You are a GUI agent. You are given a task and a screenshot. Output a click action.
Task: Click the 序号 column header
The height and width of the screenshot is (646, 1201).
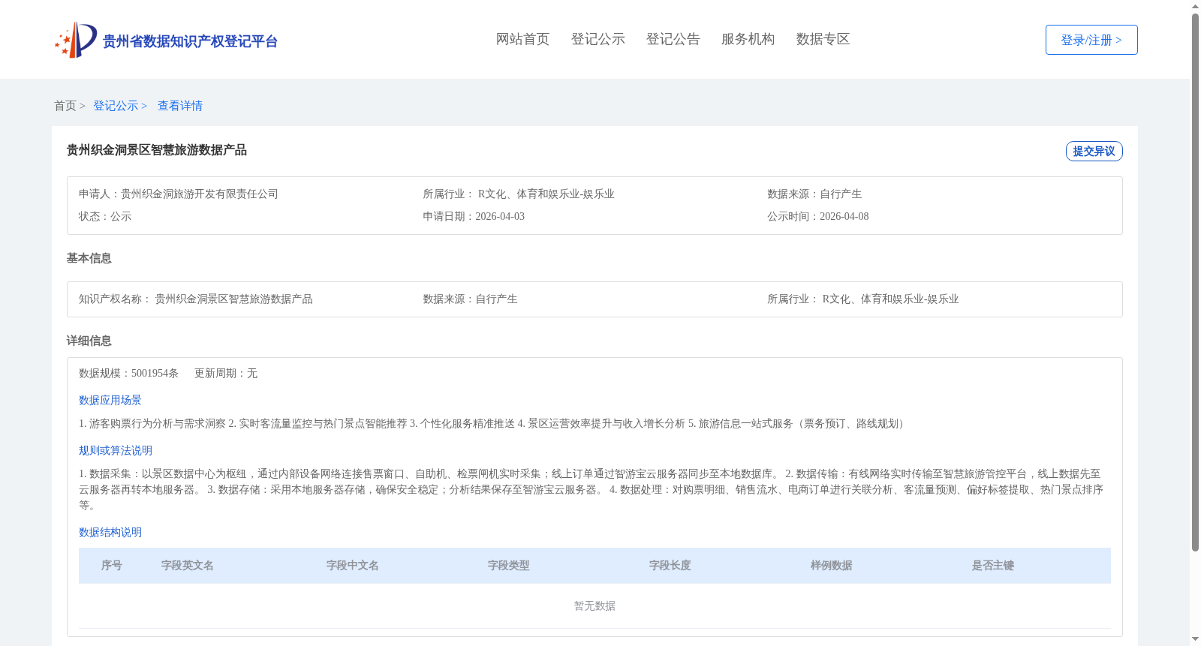112,565
